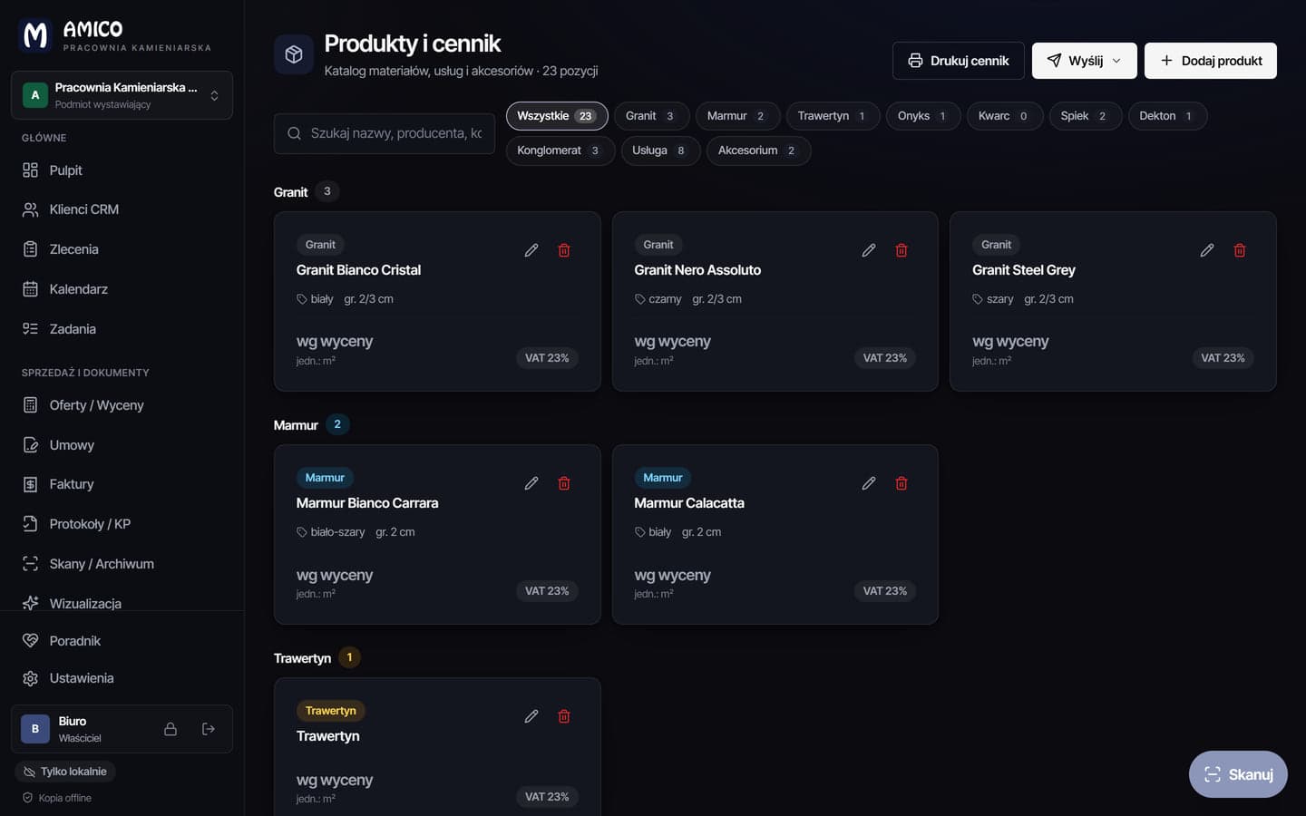
Task: Click the logout icon next to Biuro
Action: pos(209,729)
